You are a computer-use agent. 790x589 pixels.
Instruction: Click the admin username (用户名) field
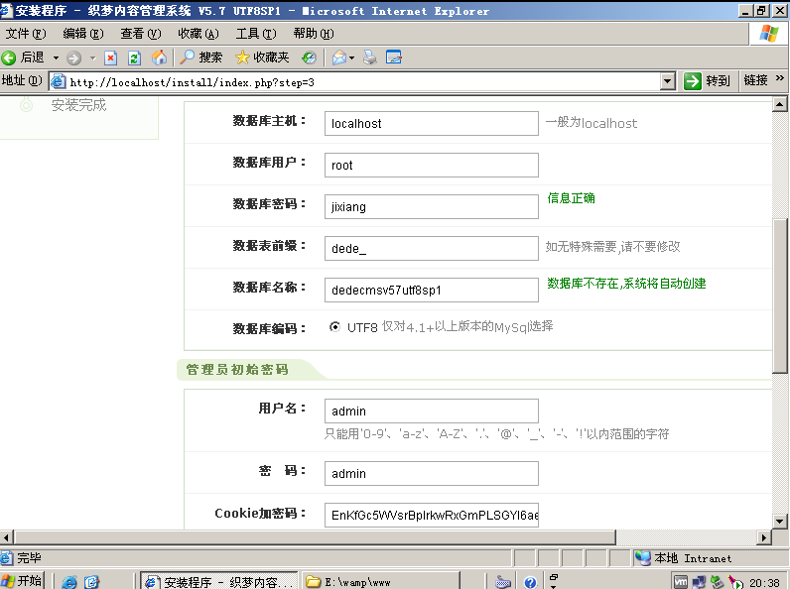pos(432,412)
